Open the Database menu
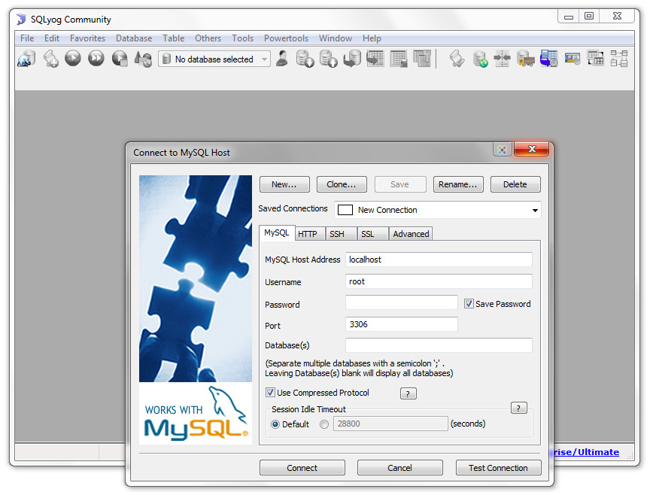The width and height of the screenshot is (653, 495). pyautogui.click(x=134, y=38)
